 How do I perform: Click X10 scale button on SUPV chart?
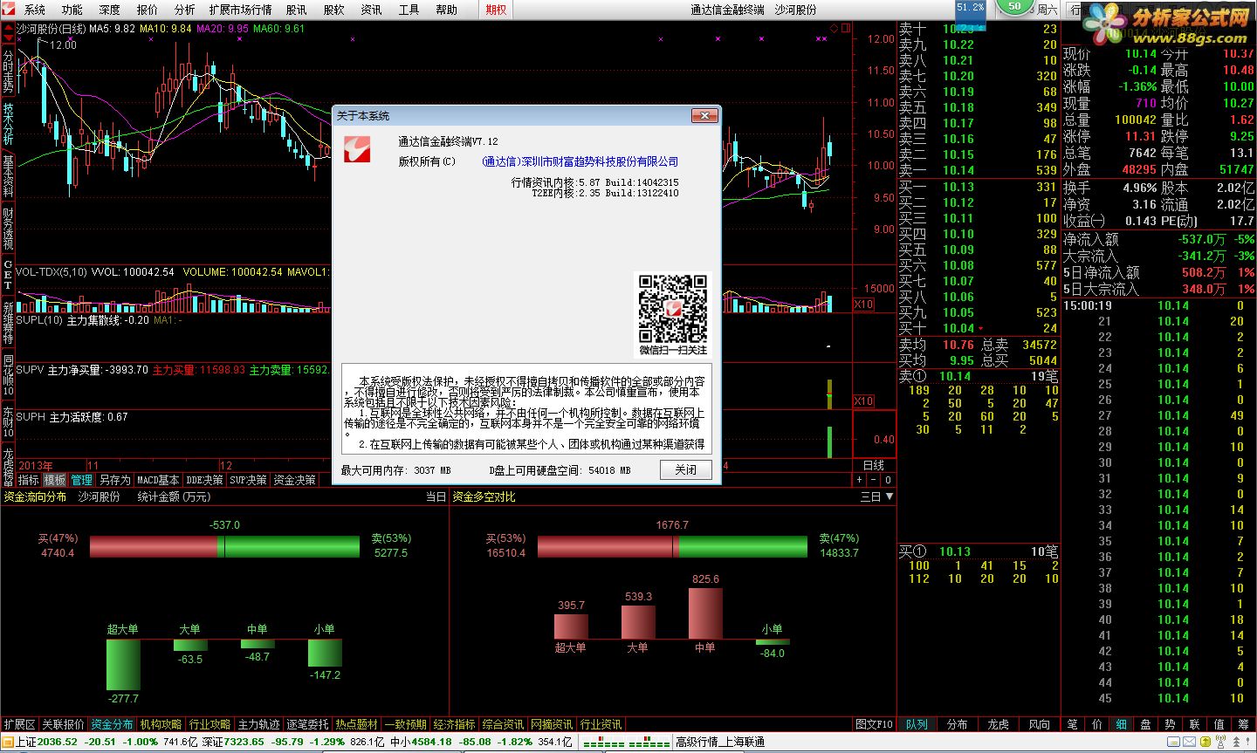point(863,401)
